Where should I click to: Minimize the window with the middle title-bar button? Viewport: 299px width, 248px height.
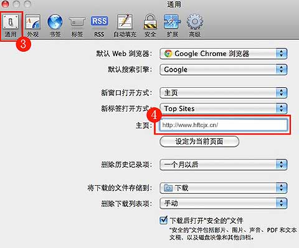click(x=16, y=4)
